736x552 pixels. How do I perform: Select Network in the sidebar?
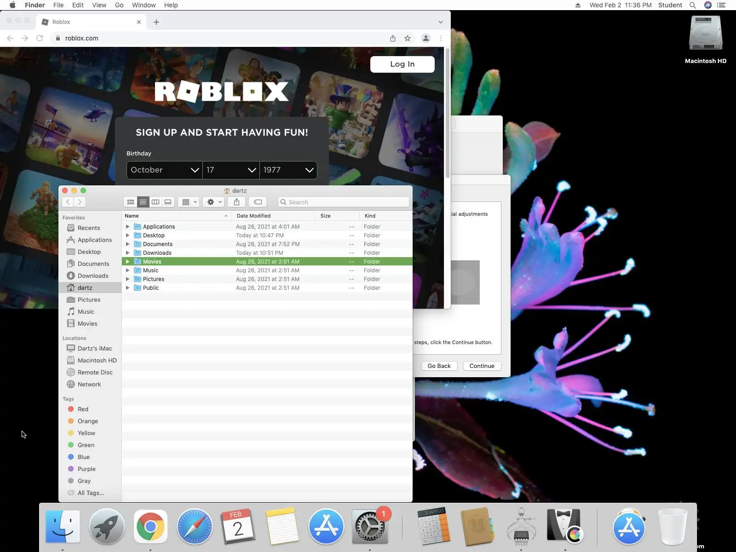pyautogui.click(x=89, y=385)
